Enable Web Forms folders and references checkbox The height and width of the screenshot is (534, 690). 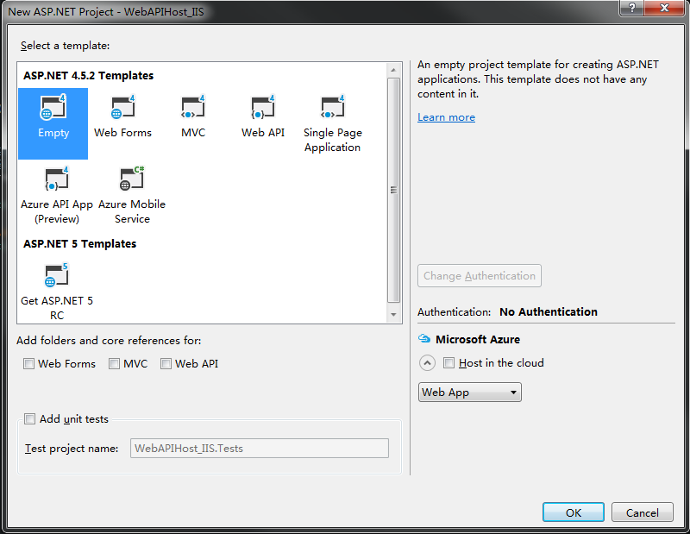pos(29,364)
